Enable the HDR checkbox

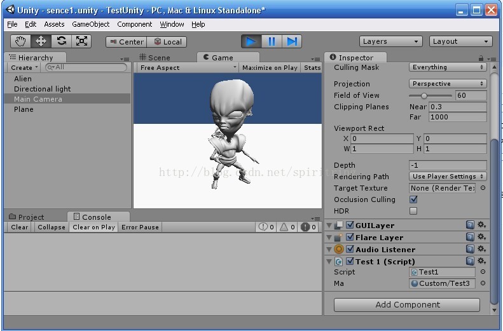pyautogui.click(x=413, y=211)
